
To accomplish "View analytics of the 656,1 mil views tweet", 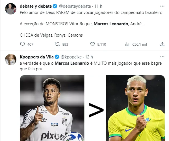I will click(127, 44).
